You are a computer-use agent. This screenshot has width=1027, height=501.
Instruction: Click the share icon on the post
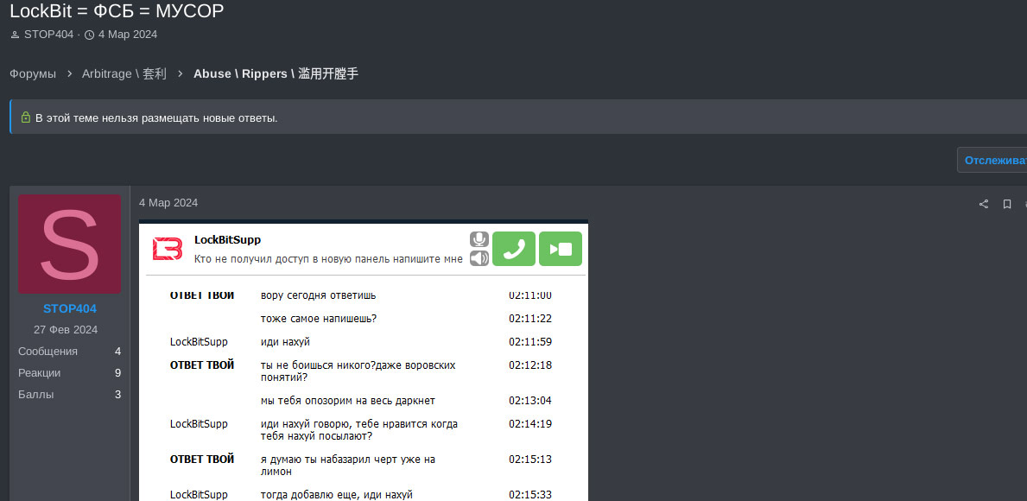pos(983,205)
